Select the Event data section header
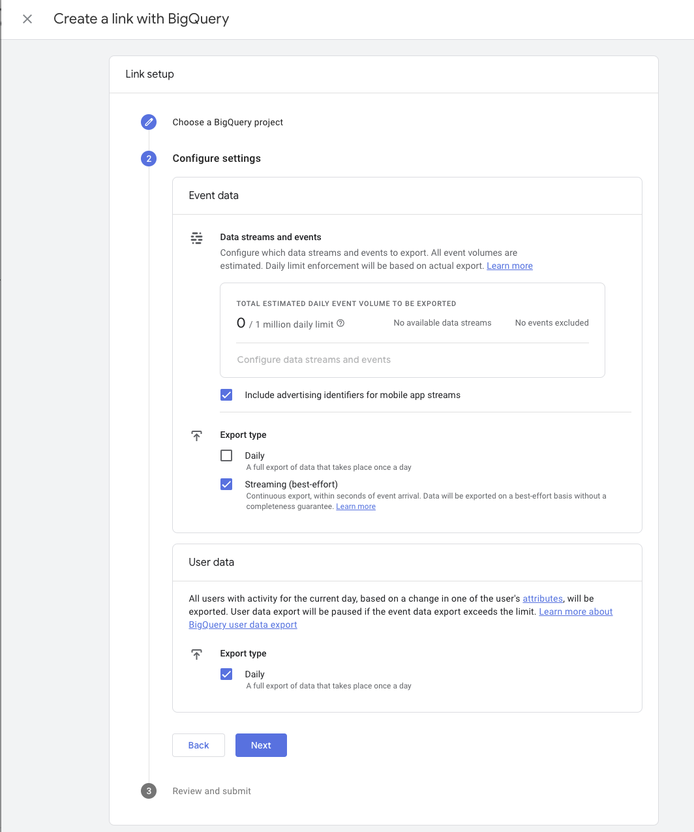The width and height of the screenshot is (694, 832). (213, 195)
